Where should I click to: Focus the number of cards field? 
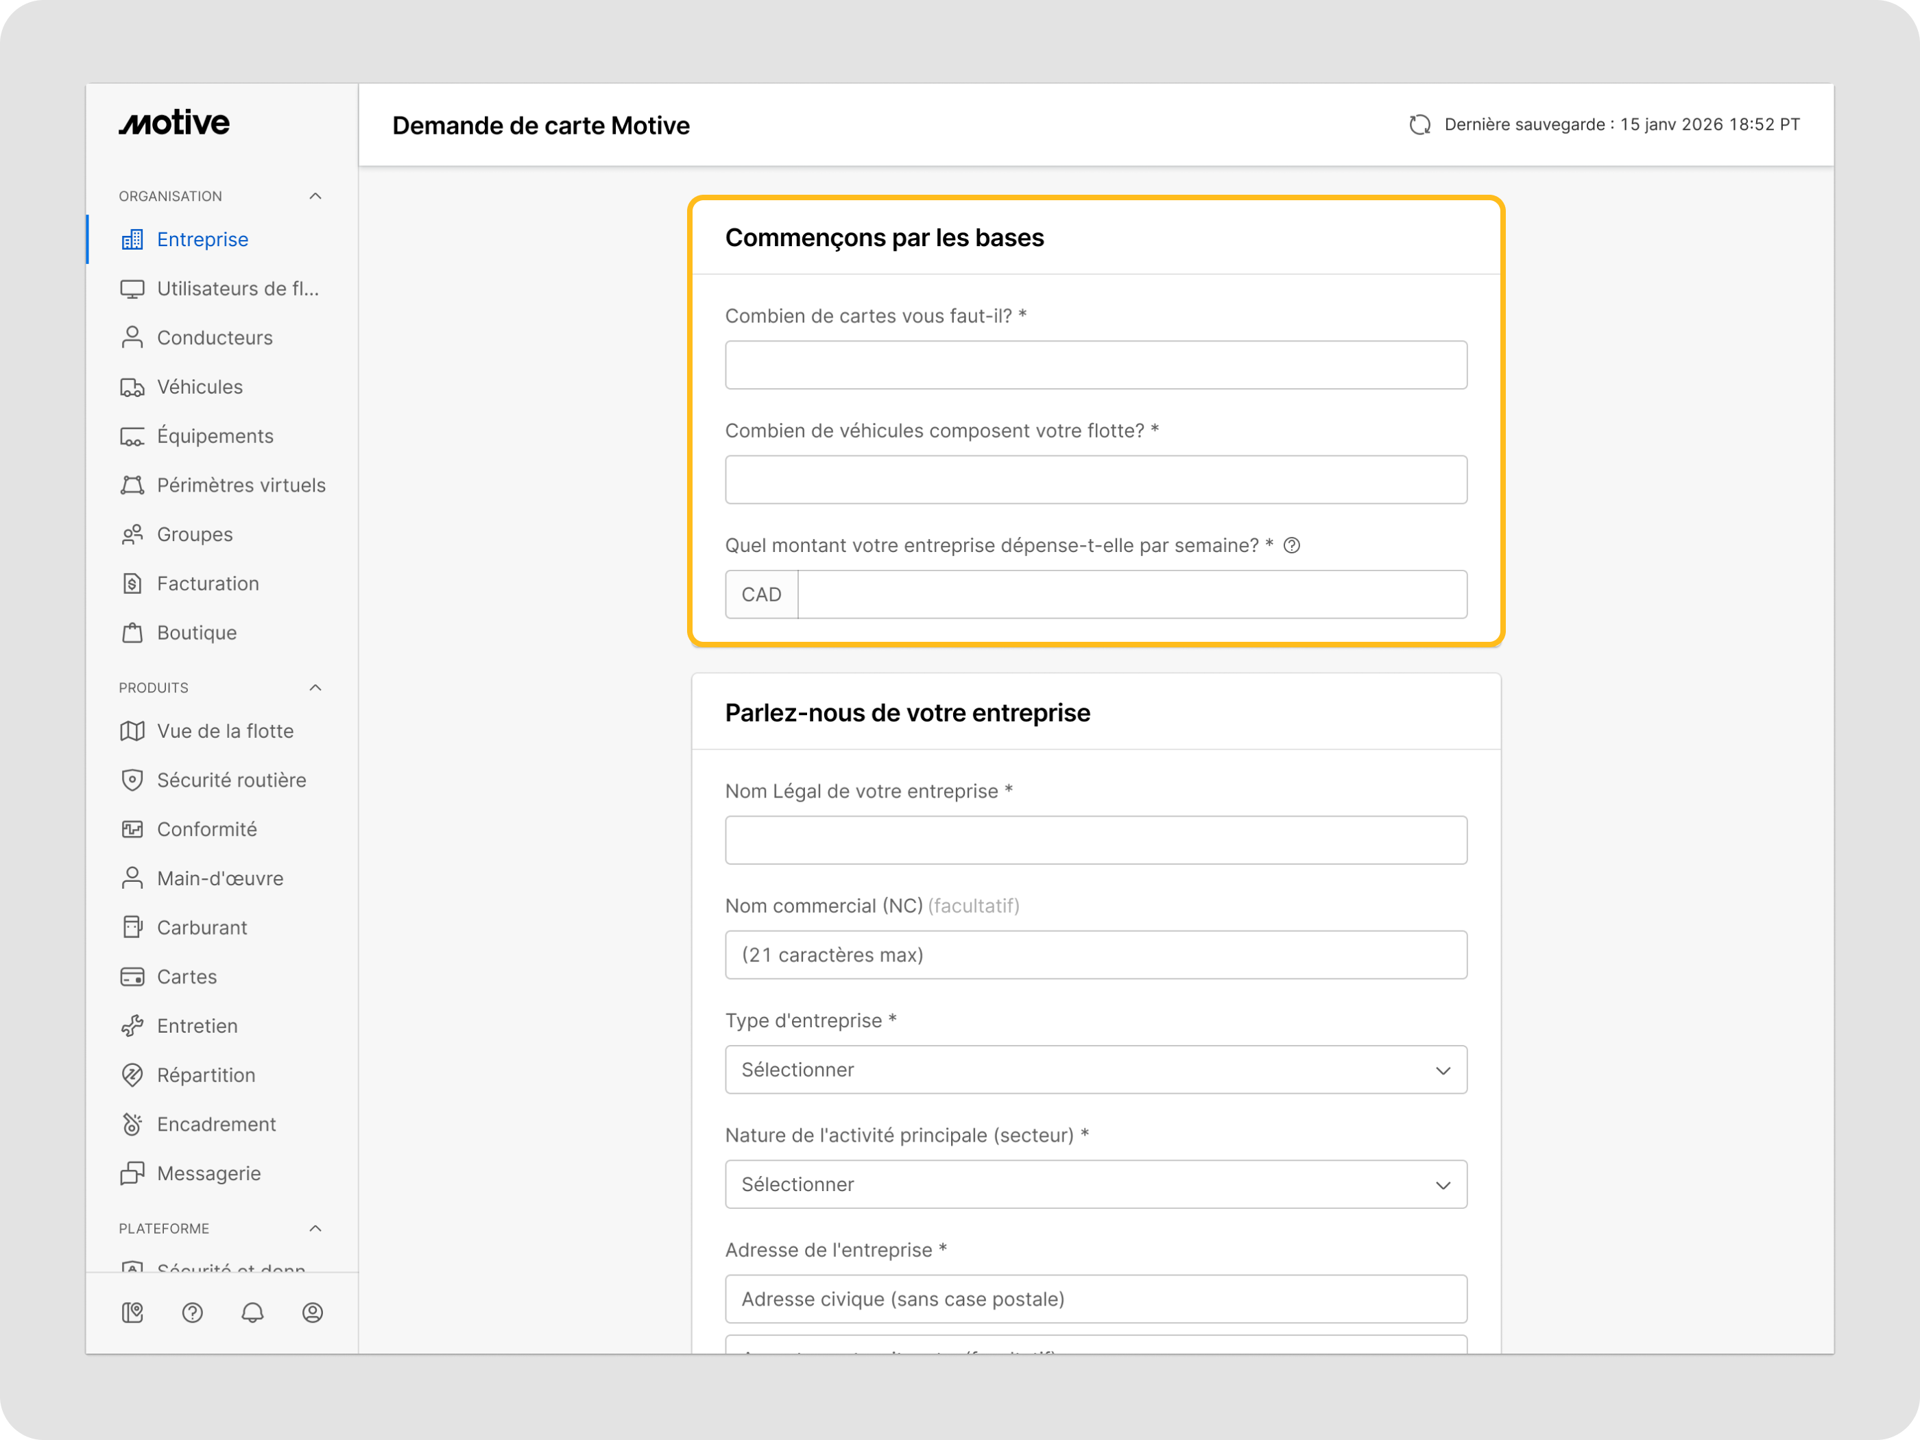(x=1096, y=365)
